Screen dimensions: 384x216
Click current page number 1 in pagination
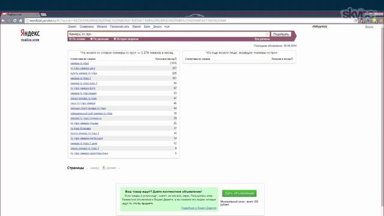104,168
